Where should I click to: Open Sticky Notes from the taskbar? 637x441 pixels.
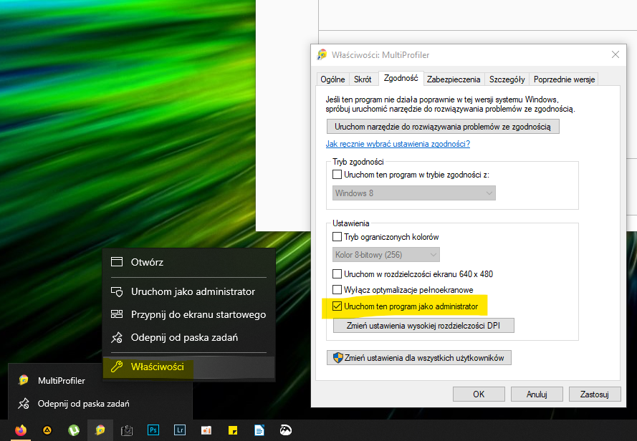[x=233, y=430]
